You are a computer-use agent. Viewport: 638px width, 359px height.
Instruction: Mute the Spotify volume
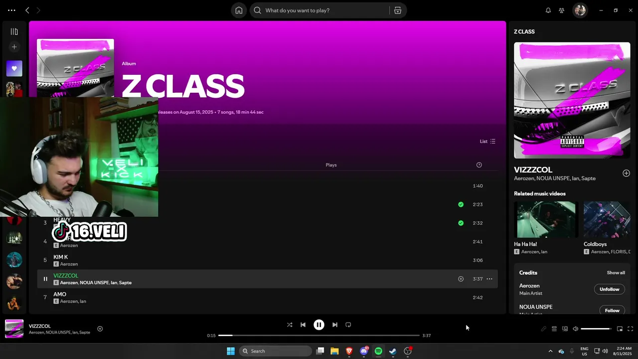click(575, 329)
